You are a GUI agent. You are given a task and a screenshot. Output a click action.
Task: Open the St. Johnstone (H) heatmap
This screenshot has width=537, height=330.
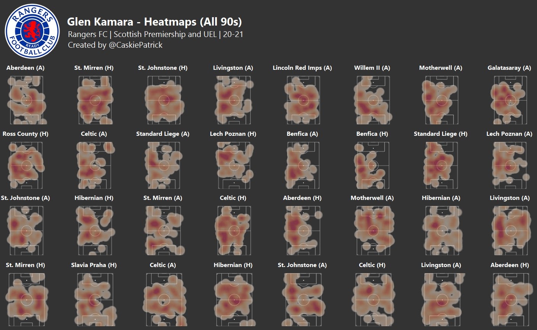(x=164, y=100)
